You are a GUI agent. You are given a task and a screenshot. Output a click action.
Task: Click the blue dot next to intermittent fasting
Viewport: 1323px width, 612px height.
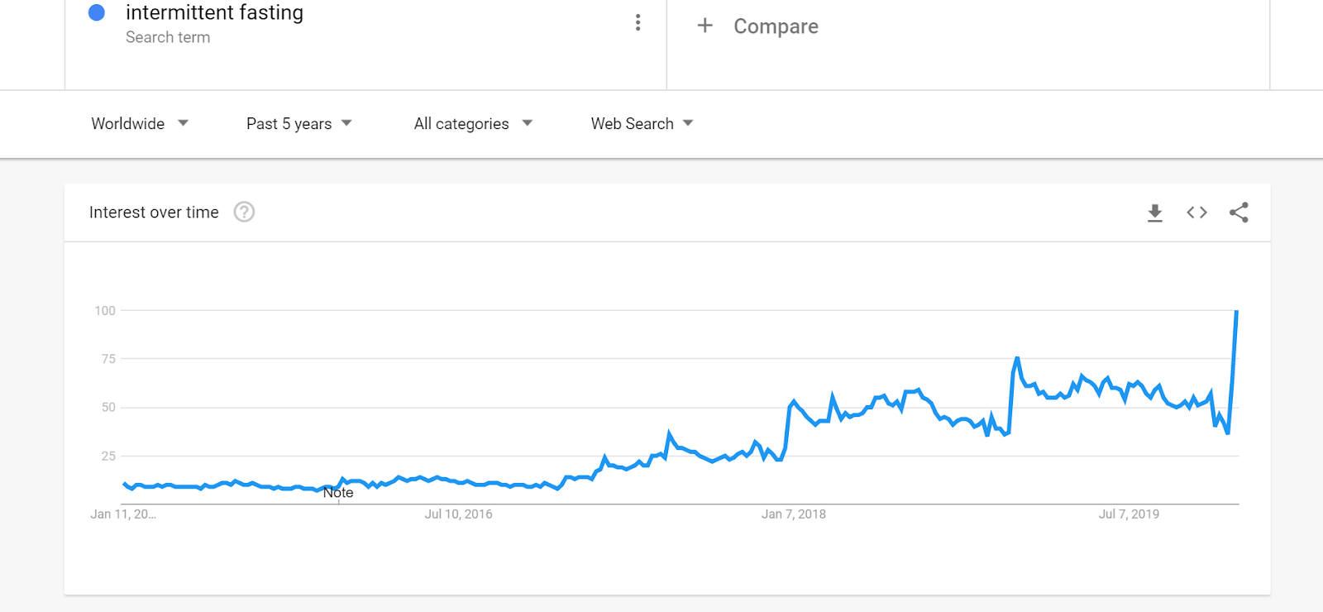97,12
